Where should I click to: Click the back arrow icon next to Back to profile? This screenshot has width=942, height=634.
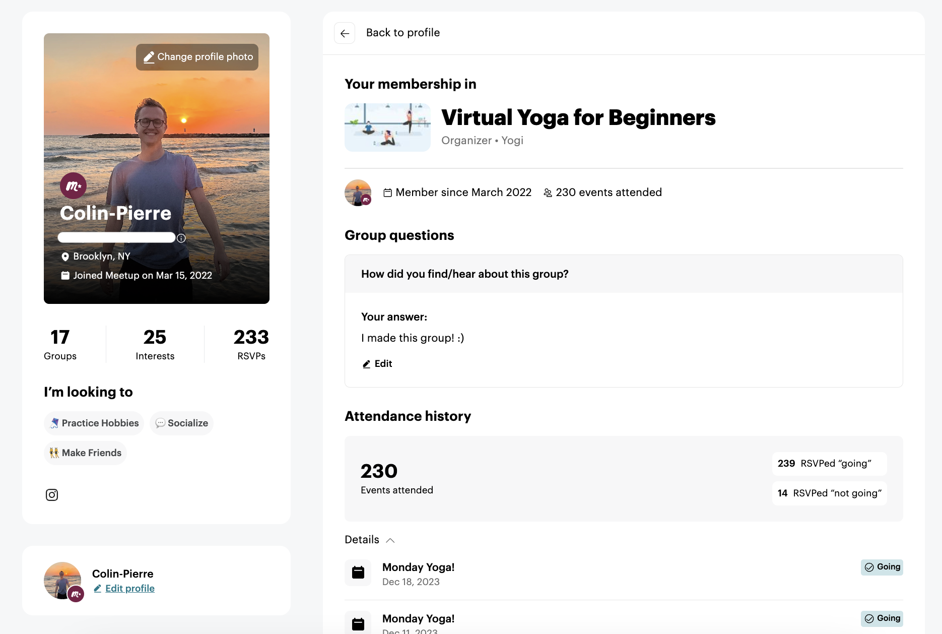tap(345, 33)
